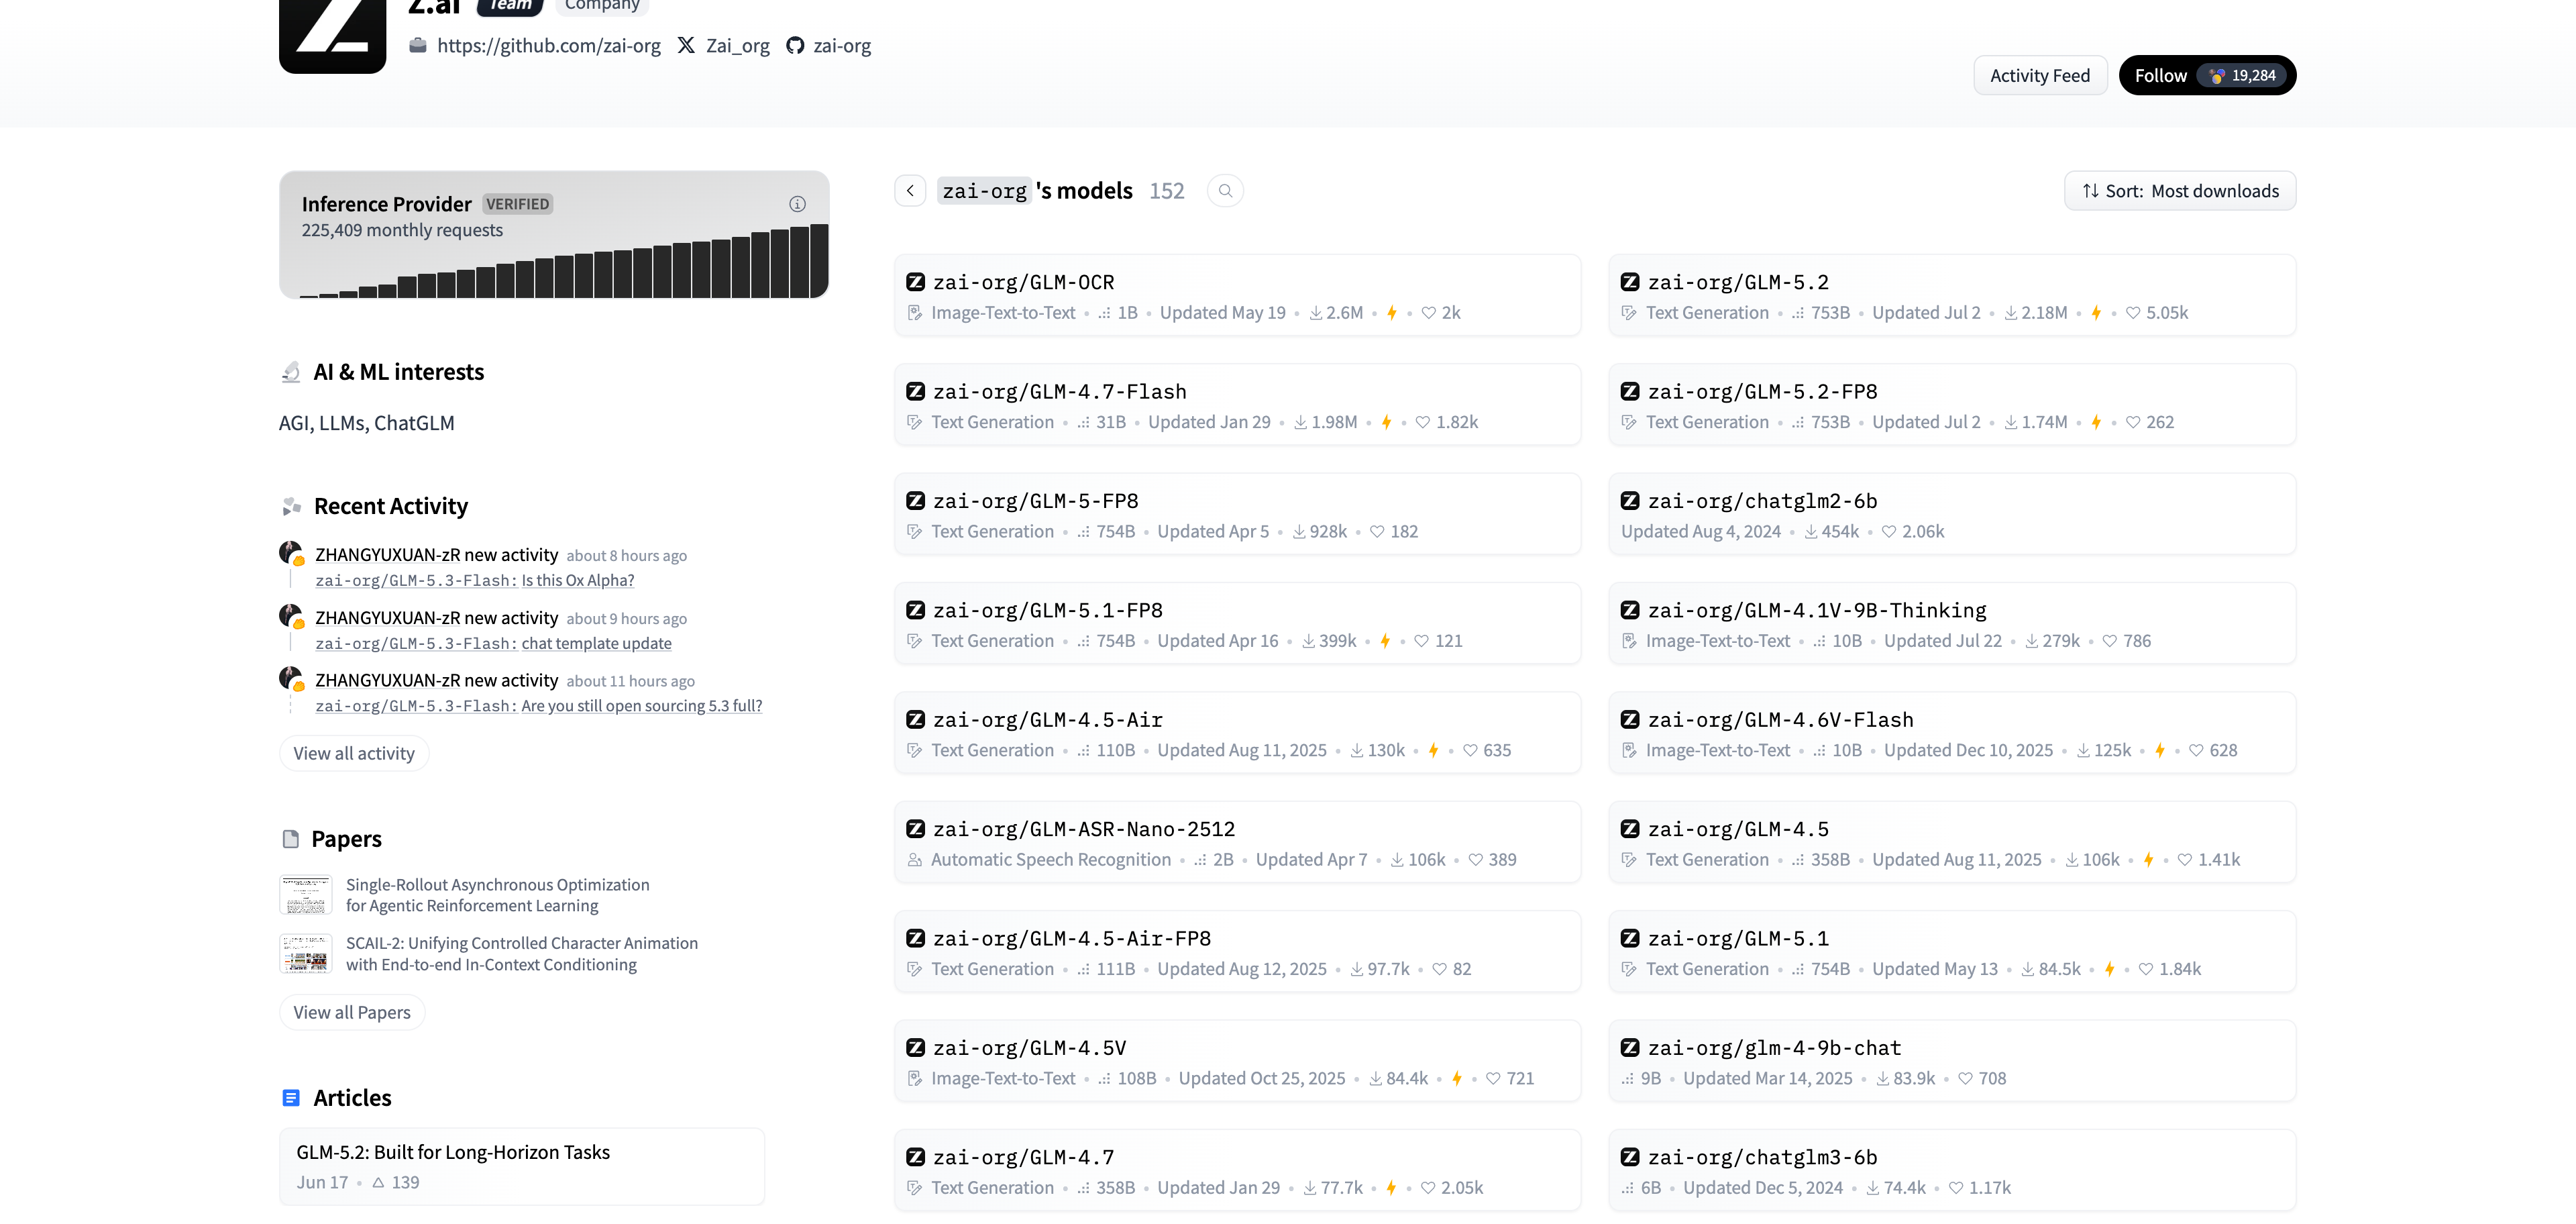Click the GitHub icon next to zai-org

click(x=795, y=46)
